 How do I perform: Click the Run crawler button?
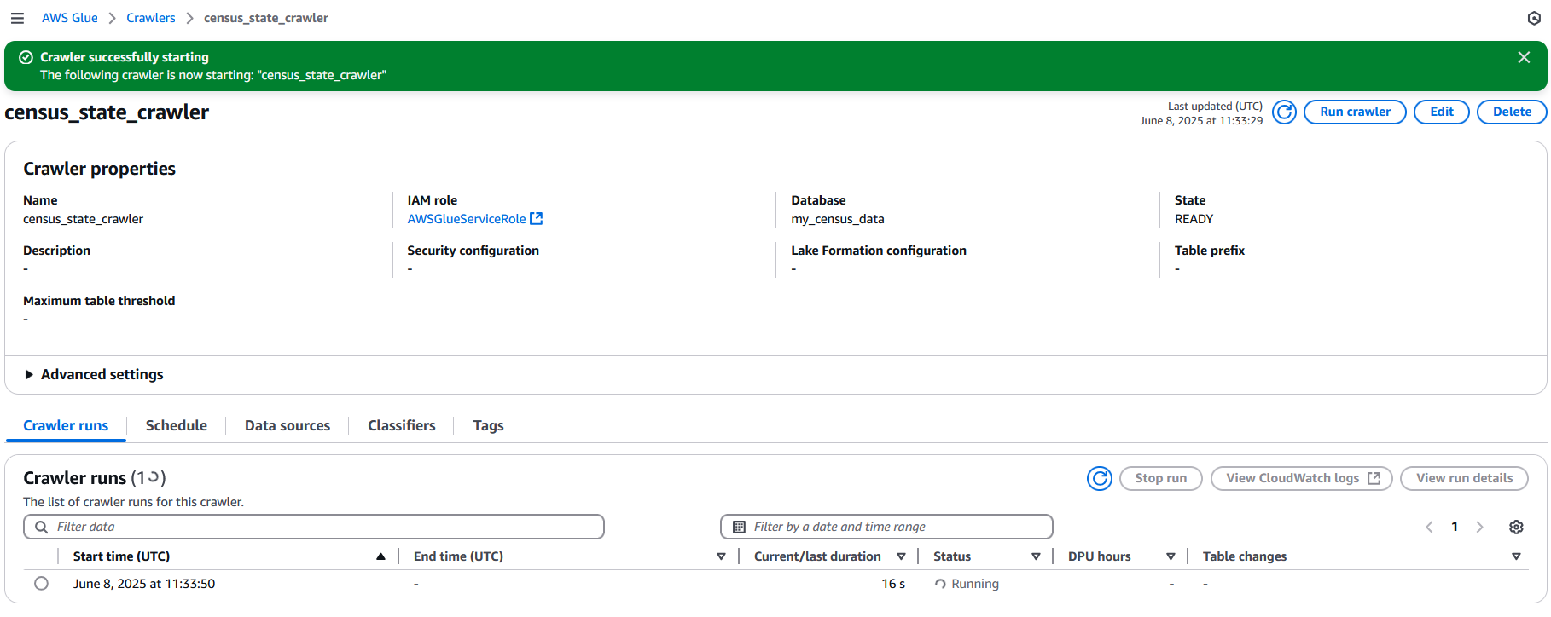[1355, 112]
